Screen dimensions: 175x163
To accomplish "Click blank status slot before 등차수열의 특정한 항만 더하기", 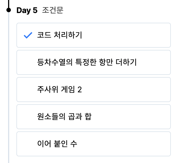I will (x=28, y=63).
